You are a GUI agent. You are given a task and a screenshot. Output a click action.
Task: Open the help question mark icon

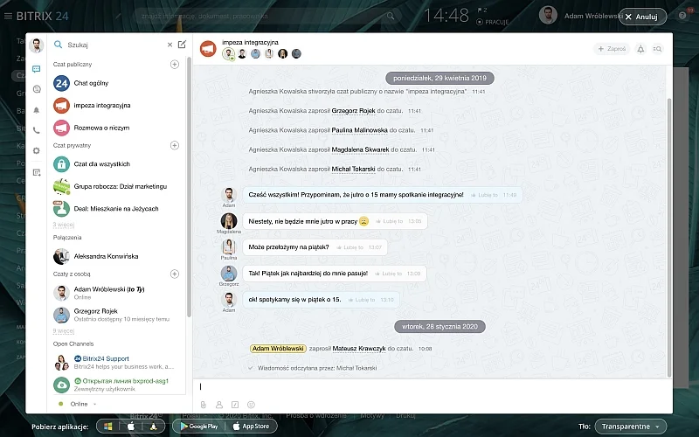click(x=682, y=16)
